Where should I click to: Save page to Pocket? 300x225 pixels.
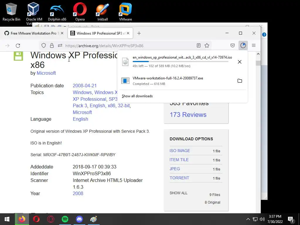[233, 45]
